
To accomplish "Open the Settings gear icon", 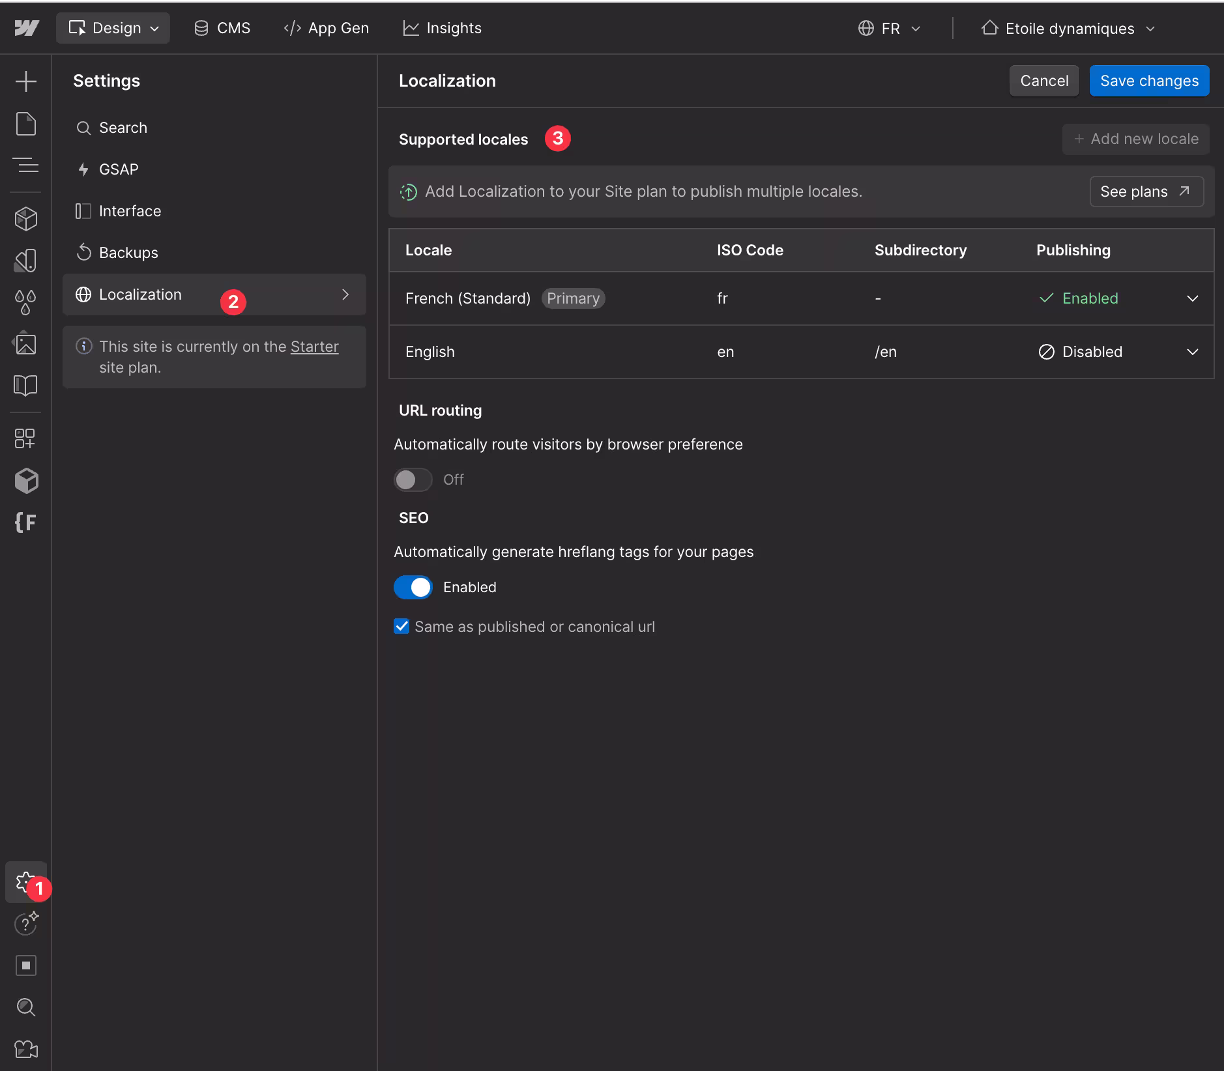I will pos(26,882).
